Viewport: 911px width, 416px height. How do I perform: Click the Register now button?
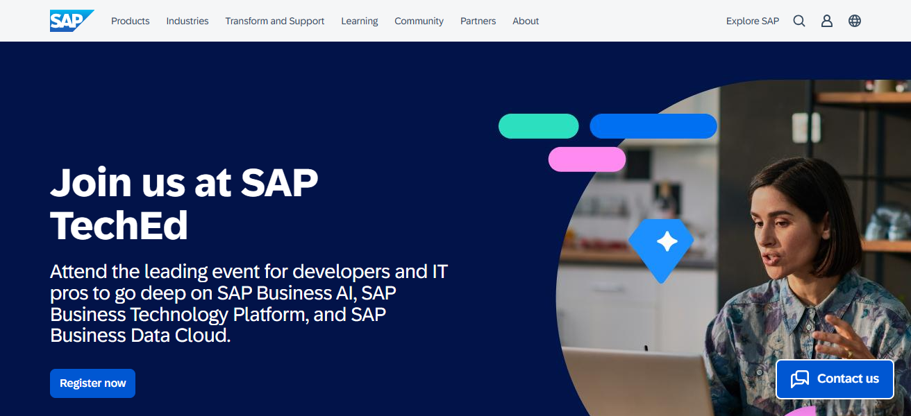[x=92, y=383]
